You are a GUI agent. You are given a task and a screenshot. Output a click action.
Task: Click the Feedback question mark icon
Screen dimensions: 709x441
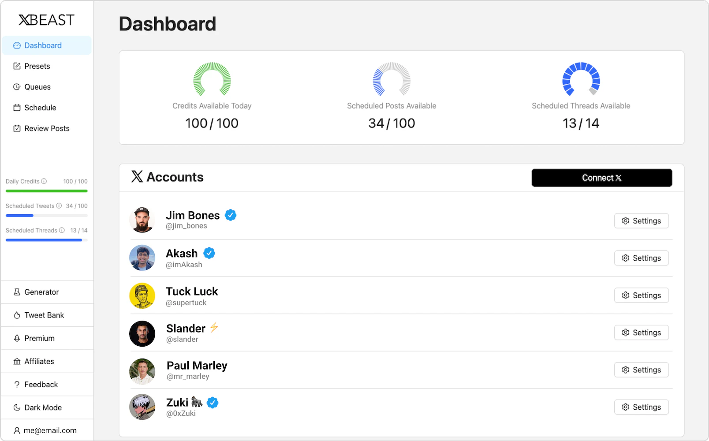pyautogui.click(x=17, y=384)
